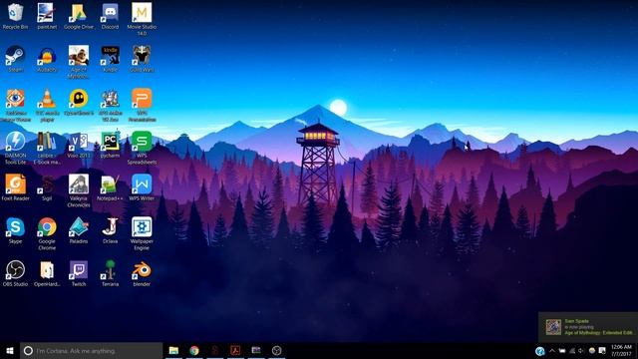Click the notification avatar thumbnail

[553, 327]
